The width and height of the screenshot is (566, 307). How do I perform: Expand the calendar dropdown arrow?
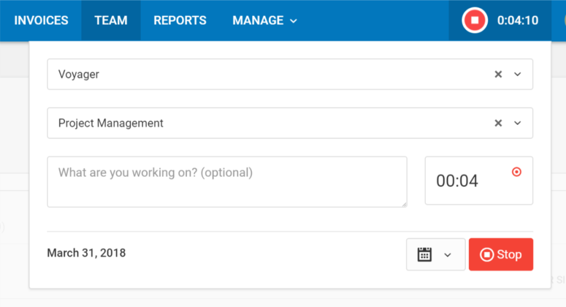tap(447, 255)
